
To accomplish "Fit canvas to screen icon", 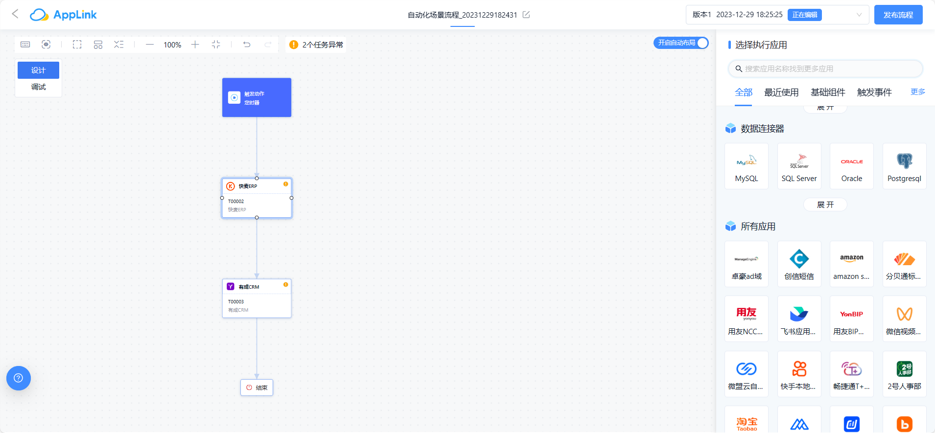I will click(216, 45).
